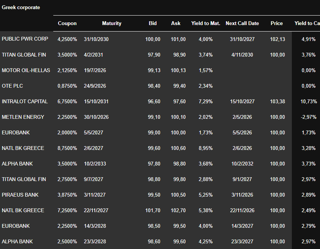
Task: Select ALPHA BANK maturing 10/2/2033
Action: point(18,164)
